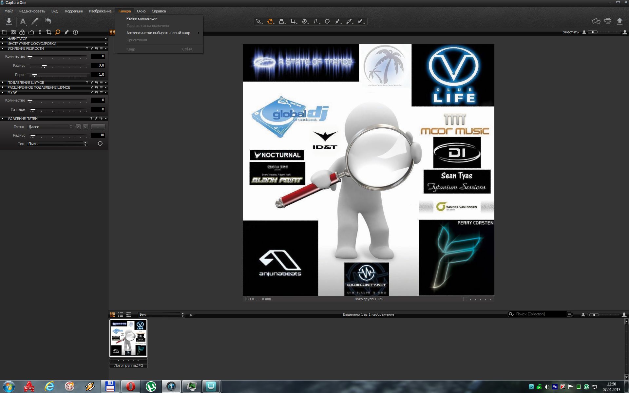Toggle color tag square under main image

coord(465,299)
